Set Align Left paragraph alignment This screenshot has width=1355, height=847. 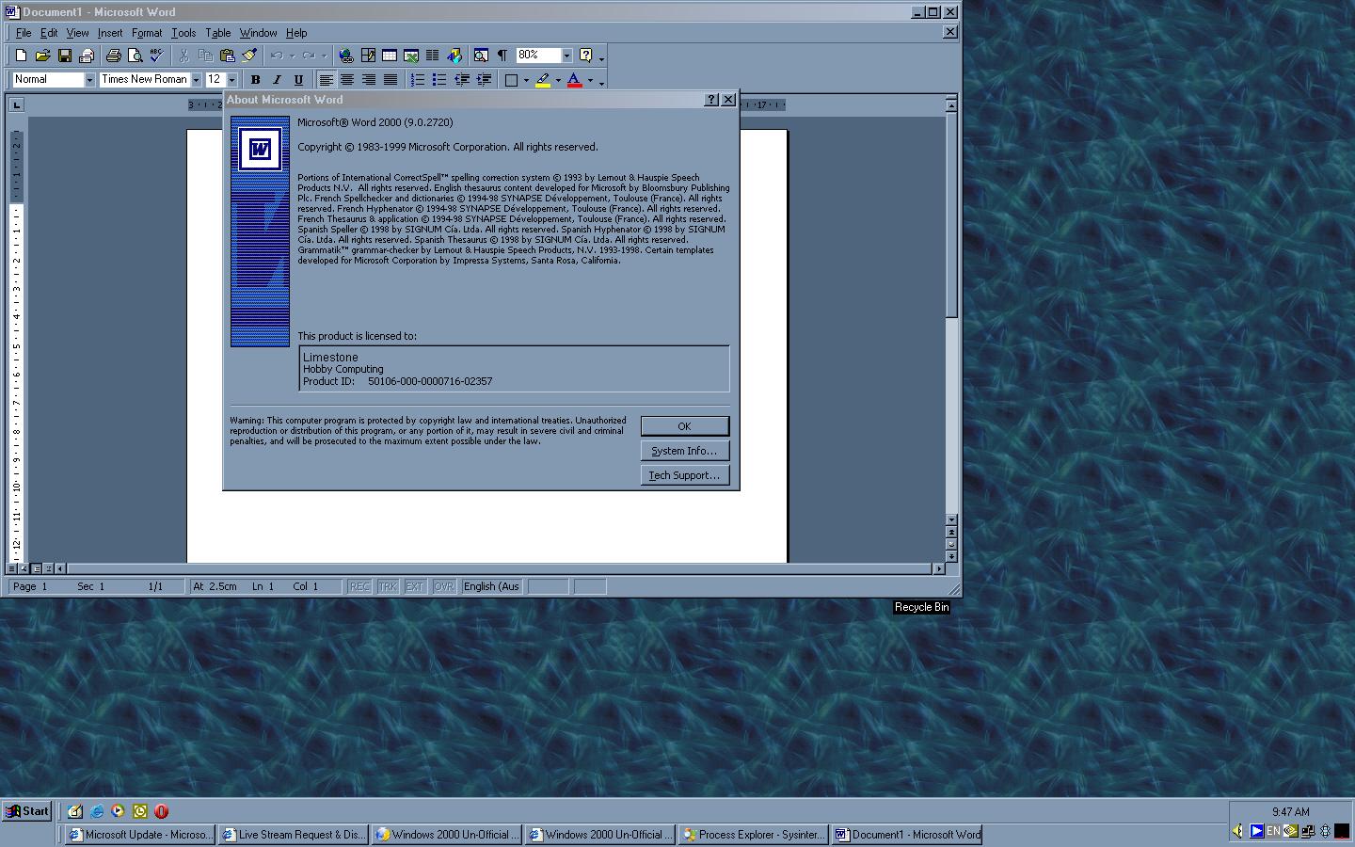326,80
